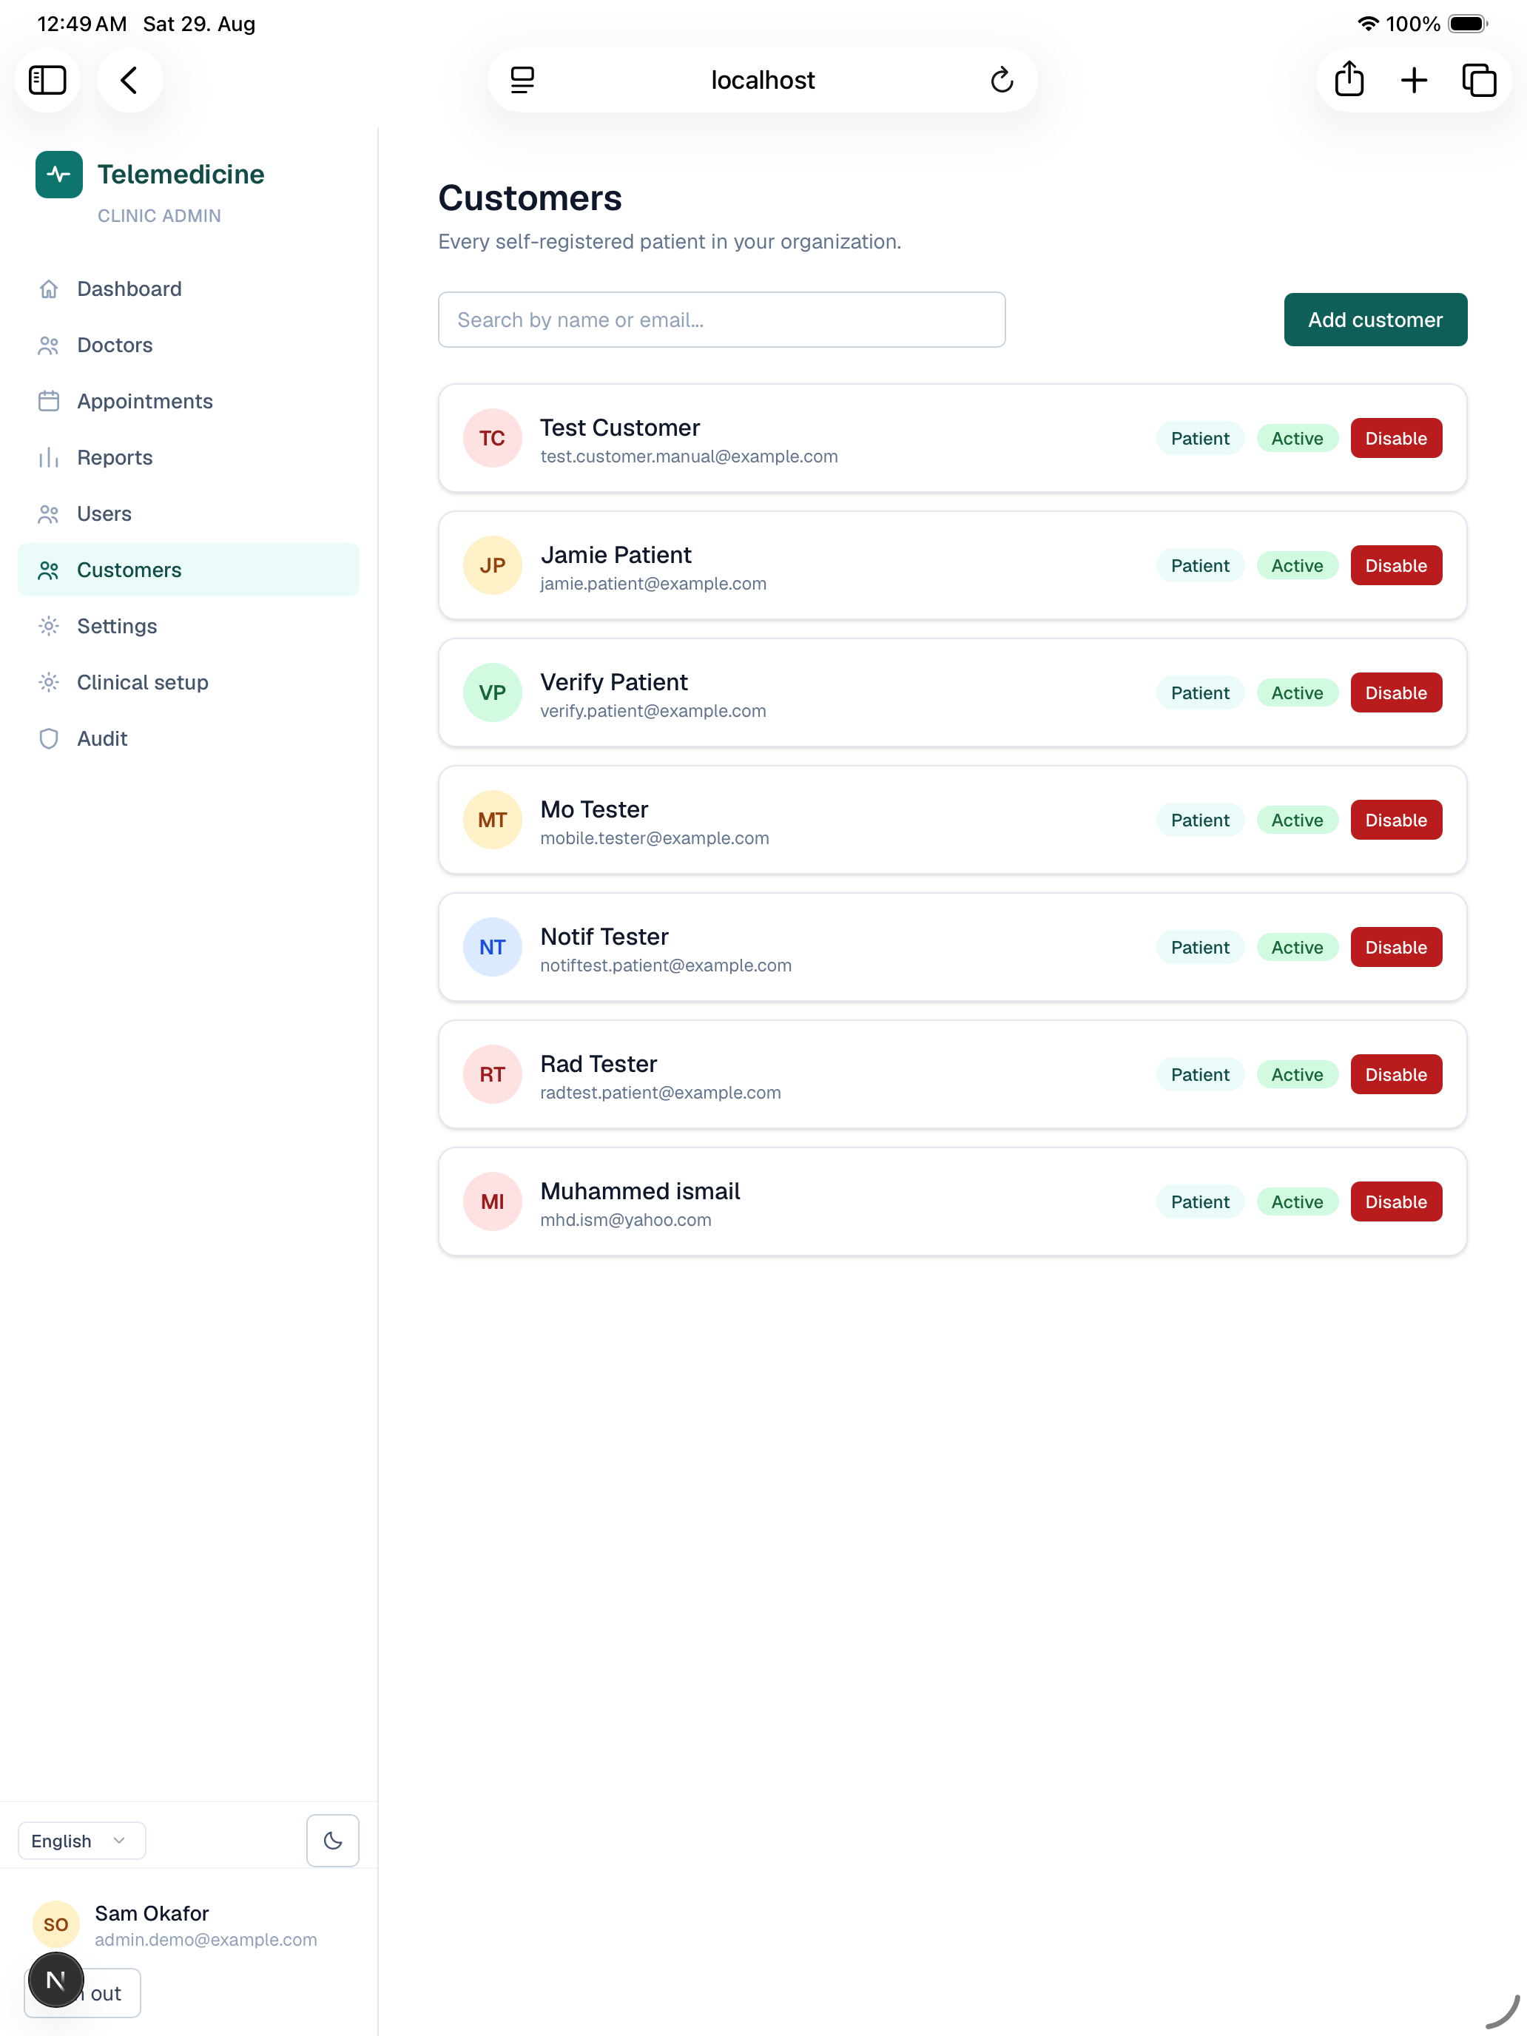This screenshot has width=1527, height=2036.
Task: Click the admin.demo@example.com email
Action: (x=206, y=1939)
